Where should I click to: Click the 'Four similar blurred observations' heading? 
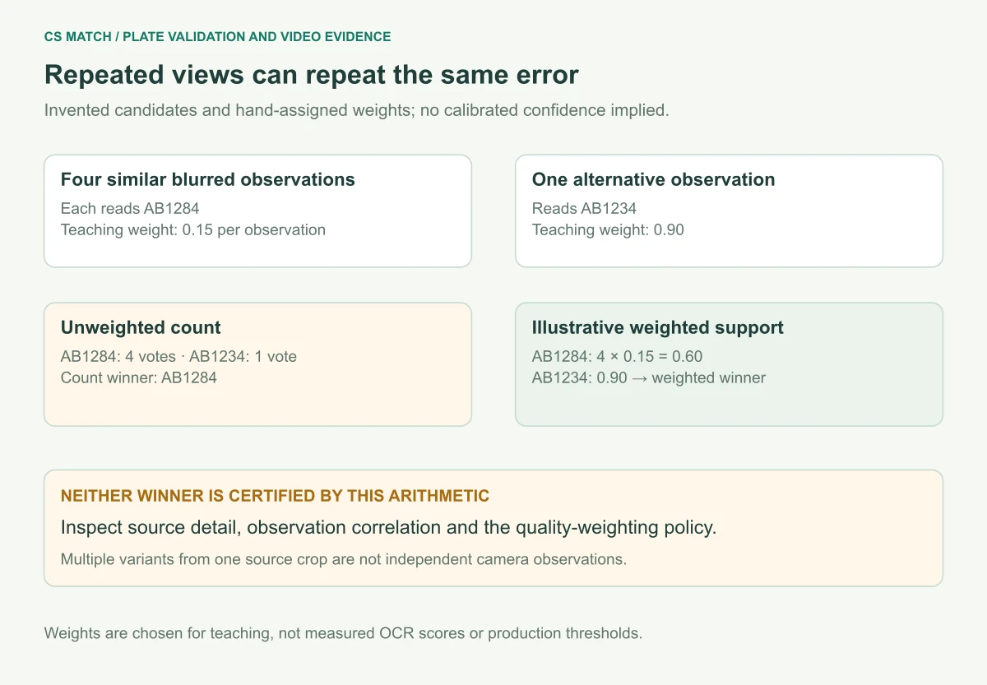208,179
